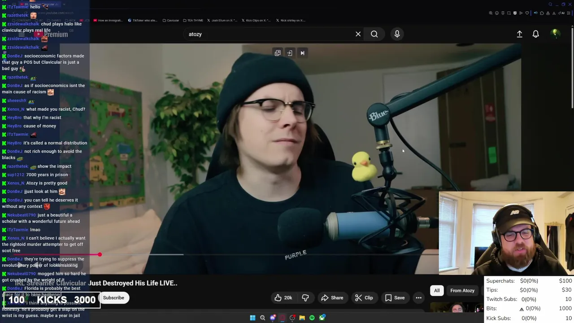The width and height of the screenshot is (574, 323).
Task: Click the streamer webcam overlay
Action: pyautogui.click(x=506, y=233)
